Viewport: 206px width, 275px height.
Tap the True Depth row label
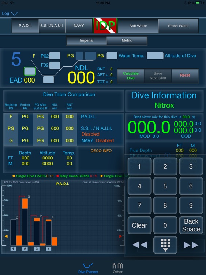tap(141, 150)
